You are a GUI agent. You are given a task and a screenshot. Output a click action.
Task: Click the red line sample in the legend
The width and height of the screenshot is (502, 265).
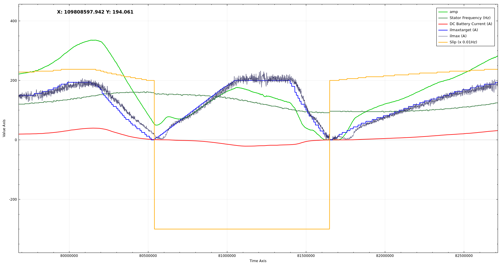(x=443, y=24)
